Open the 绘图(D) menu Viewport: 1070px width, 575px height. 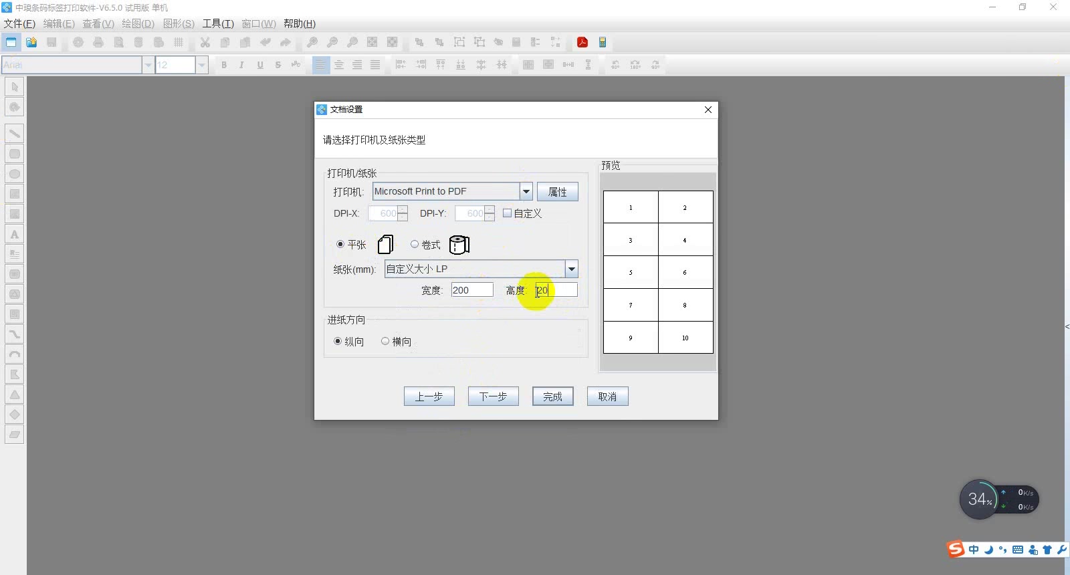click(x=138, y=23)
